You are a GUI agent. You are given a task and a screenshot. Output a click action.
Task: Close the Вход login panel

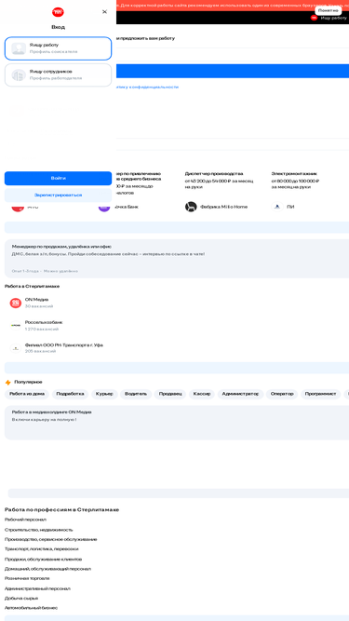tap(104, 12)
